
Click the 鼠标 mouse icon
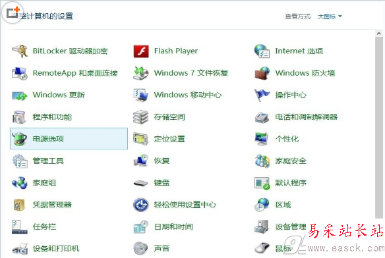(262, 248)
